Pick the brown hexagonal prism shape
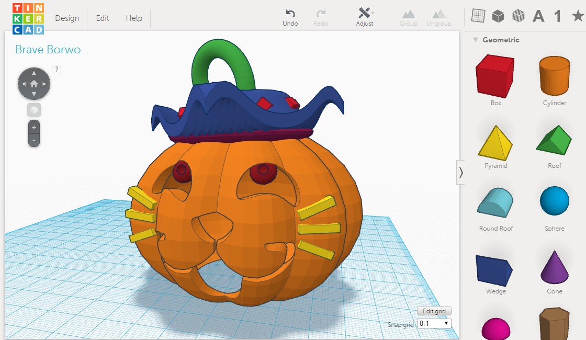 click(x=554, y=324)
